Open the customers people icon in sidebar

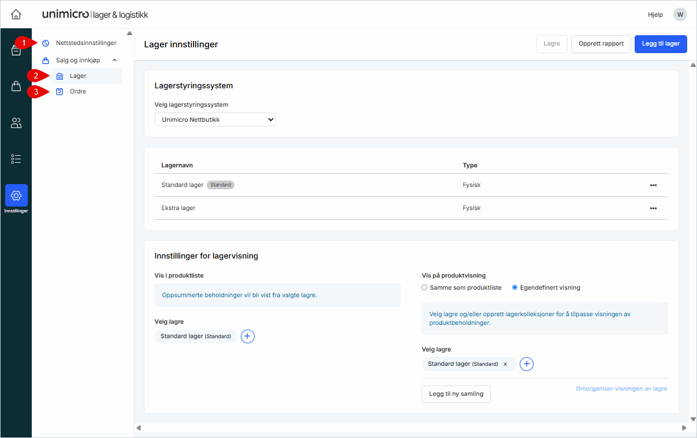pyautogui.click(x=16, y=122)
